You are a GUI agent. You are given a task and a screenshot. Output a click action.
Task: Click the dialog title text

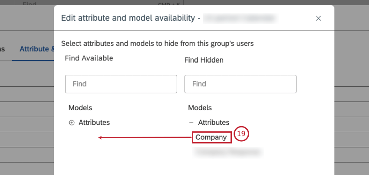click(x=129, y=18)
